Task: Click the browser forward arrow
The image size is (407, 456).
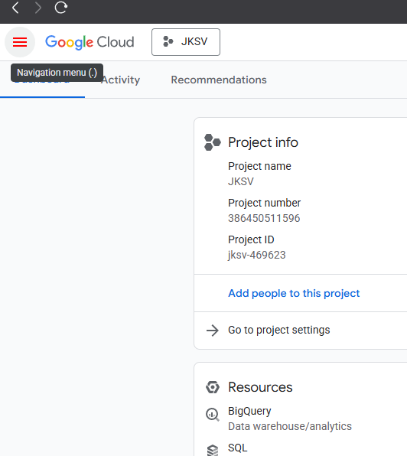Action: [37, 8]
